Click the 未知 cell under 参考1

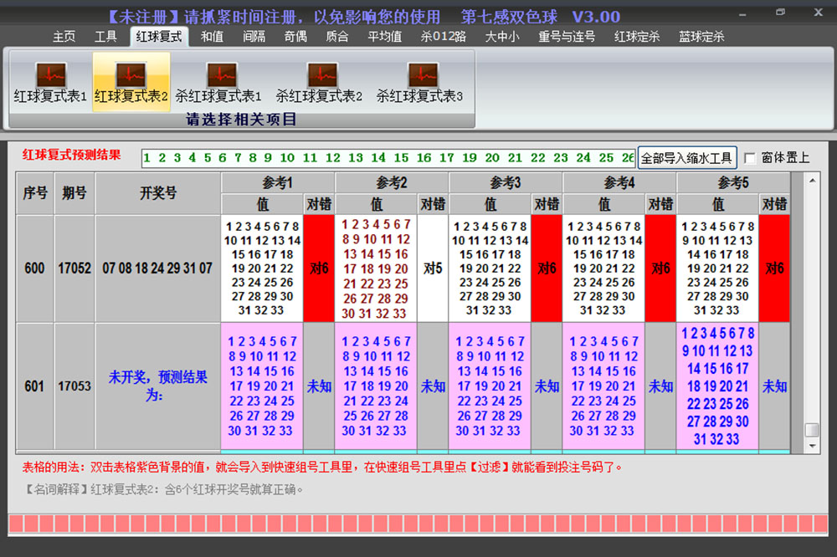pyautogui.click(x=319, y=386)
